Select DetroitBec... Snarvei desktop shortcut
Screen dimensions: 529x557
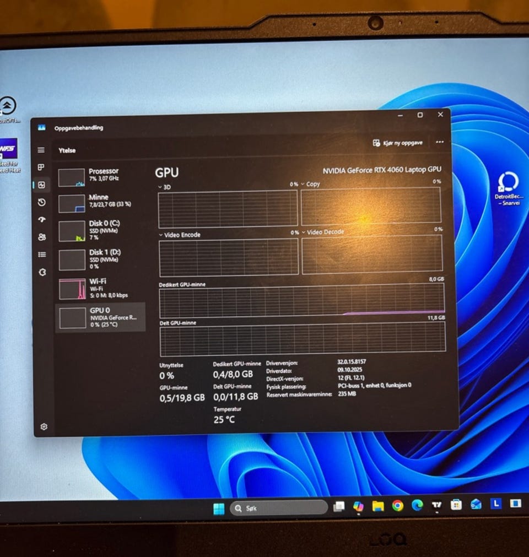click(x=509, y=188)
